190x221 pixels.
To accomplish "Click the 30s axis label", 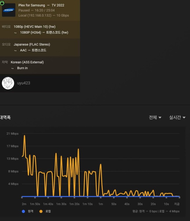I will click(x=140, y=204).
